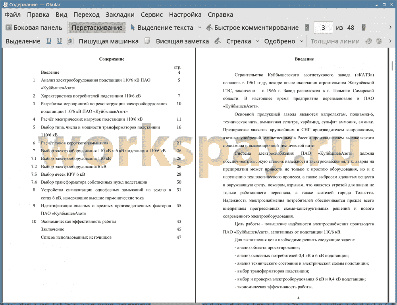Open the Закладки menu
The height and width of the screenshot is (305, 397).
point(120,15)
